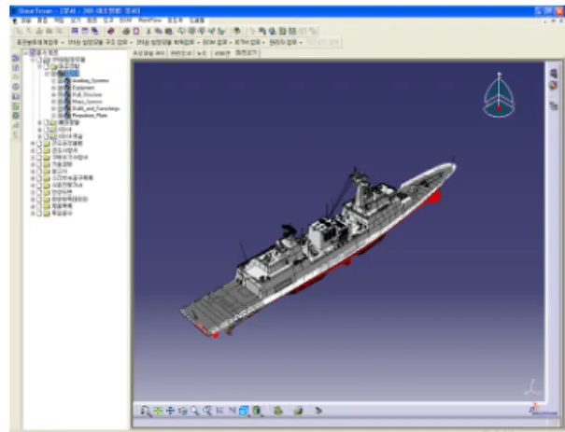Activate the pan arrows tool
Image resolution: width=565 pixels, height=432 pixels.
[170, 411]
